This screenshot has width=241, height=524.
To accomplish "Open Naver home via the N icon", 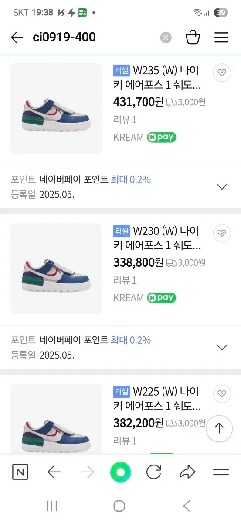I will [20, 472].
